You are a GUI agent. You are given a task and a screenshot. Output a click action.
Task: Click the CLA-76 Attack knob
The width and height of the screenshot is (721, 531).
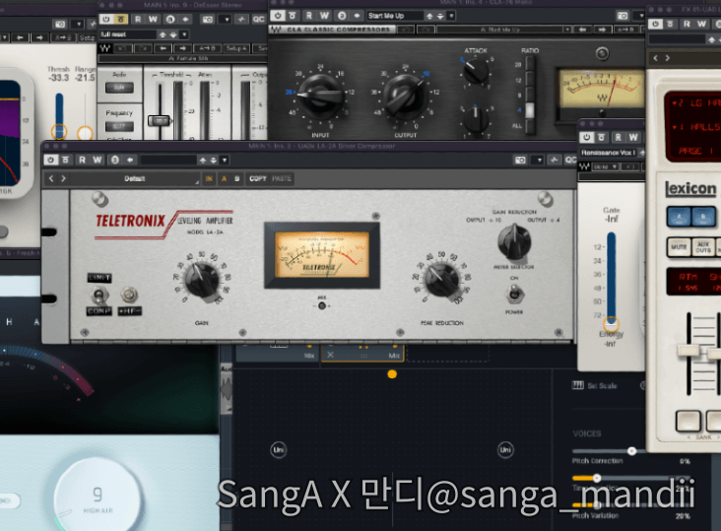tap(476, 70)
